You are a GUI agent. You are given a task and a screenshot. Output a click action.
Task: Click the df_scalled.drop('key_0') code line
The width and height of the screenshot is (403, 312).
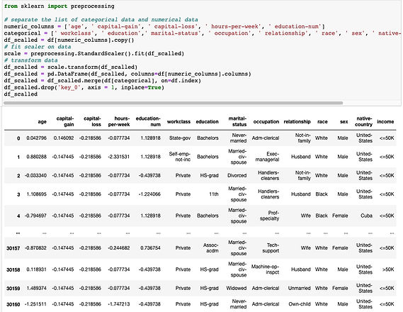click(x=84, y=87)
